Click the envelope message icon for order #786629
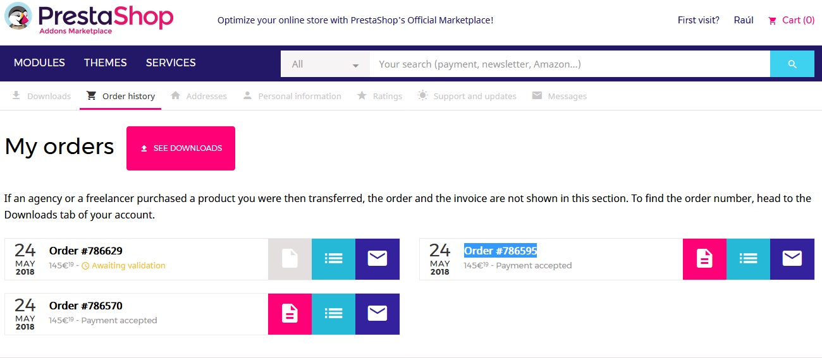The image size is (822, 358). click(377, 259)
